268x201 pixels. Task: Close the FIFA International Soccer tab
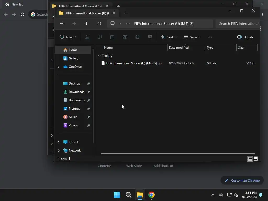click(114, 13)
